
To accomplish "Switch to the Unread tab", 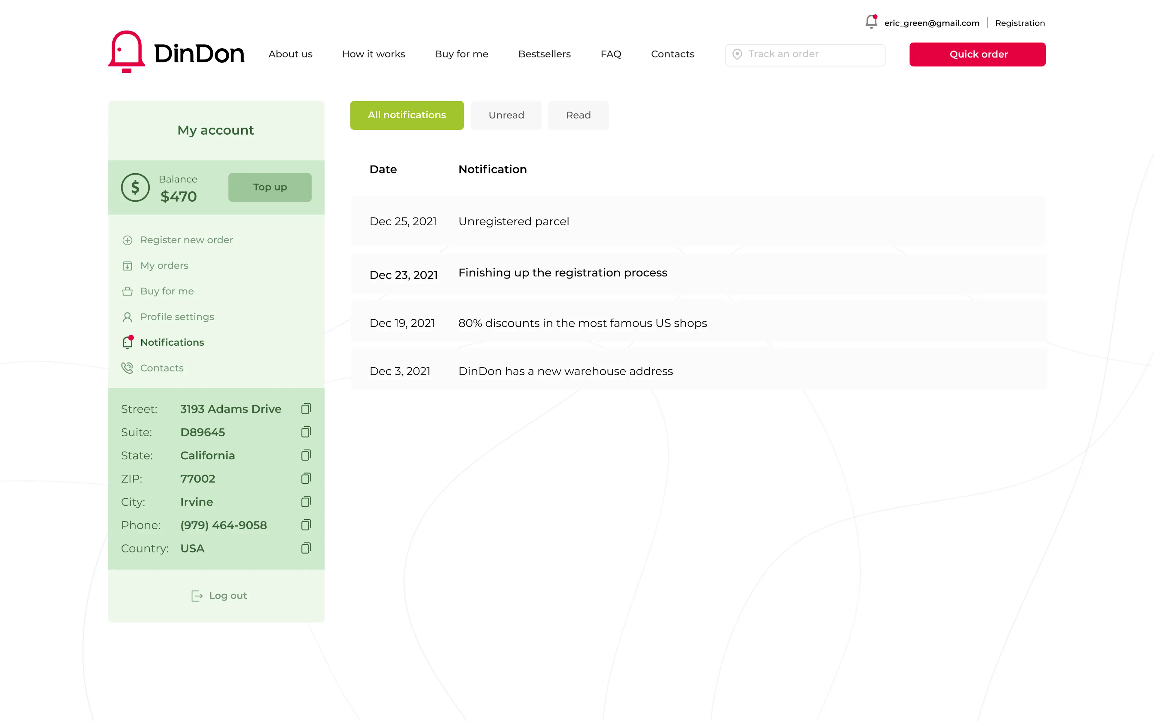I will click(506, 115).
